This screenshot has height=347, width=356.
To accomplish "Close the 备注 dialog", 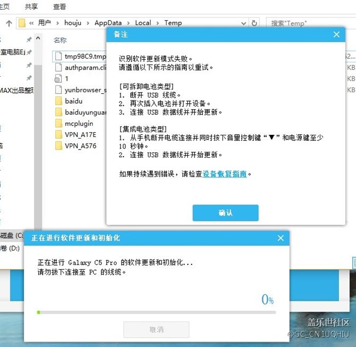I will click(336, 35).
